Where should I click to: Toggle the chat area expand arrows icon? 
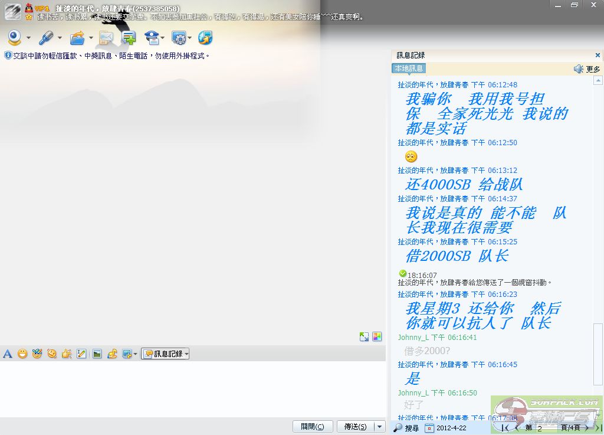(364, 337)
